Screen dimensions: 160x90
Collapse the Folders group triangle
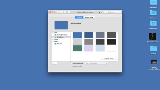coord(53,41)
